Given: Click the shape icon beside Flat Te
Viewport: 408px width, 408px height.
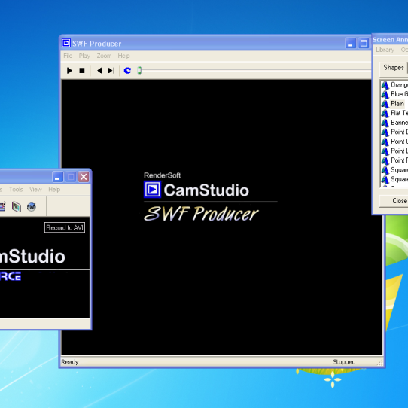Looking at the screenshot, I should (385, 113).
